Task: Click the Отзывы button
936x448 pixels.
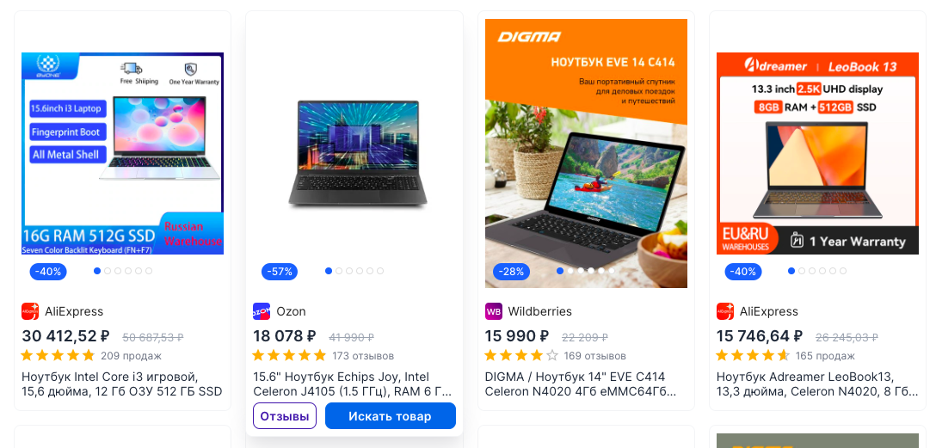Action: click(285, 416)
